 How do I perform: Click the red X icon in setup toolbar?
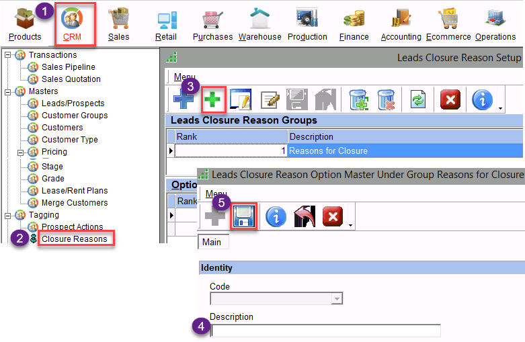[x=450, y=100]
